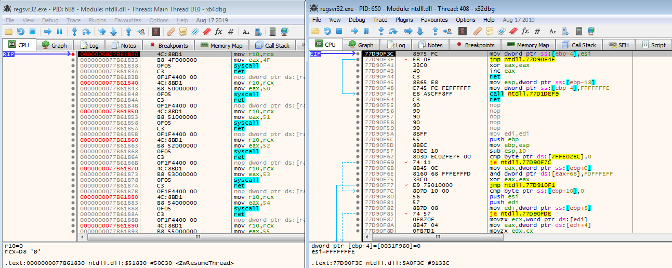
Task: Toggle breakpoint dot at 0000000077B61840 row
Action: [x=73, y=83]
